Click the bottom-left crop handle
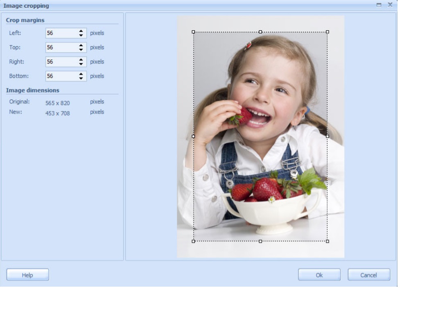The height and width of the screenshot is (310, 436). pyautogui.click(x=193, y=241)
